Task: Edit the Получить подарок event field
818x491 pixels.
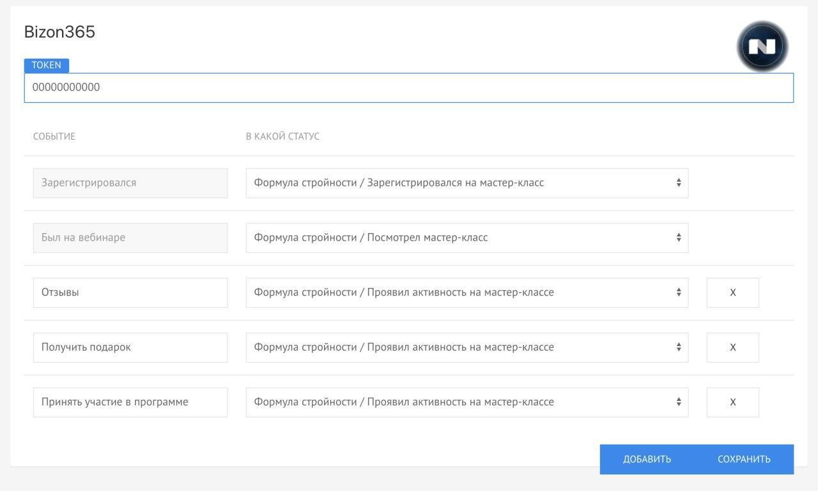Action: pos(130,347)
